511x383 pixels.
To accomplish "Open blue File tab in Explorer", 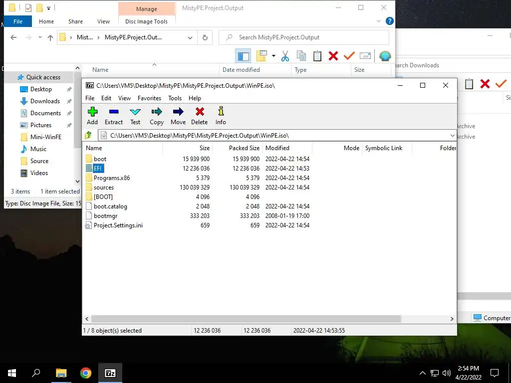I will pos(18,21).
